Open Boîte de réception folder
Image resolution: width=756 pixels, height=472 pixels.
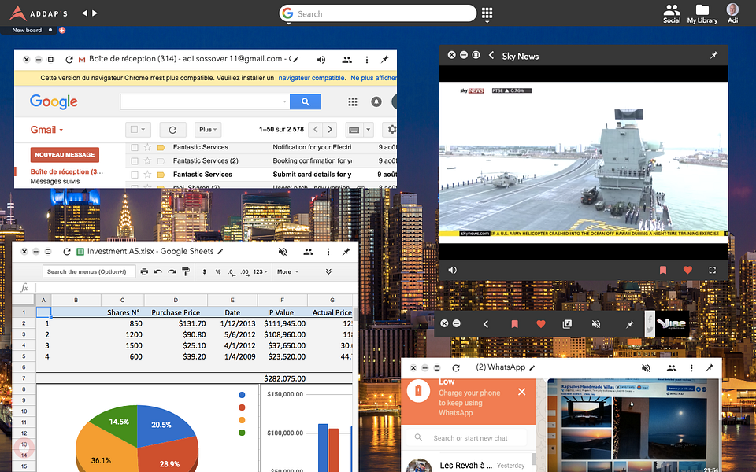pyautogui.click(x=66, y=171)
